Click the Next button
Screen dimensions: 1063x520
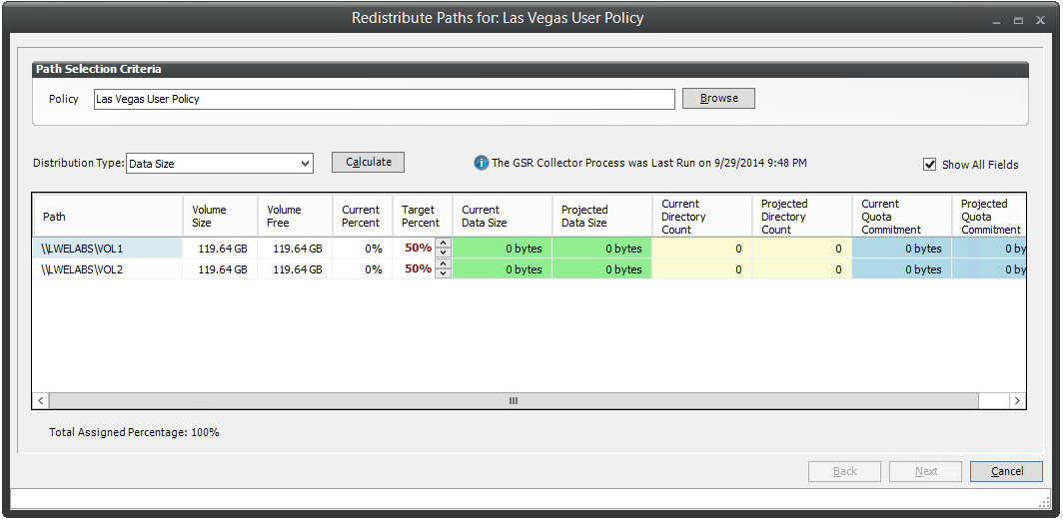(925, 471)
